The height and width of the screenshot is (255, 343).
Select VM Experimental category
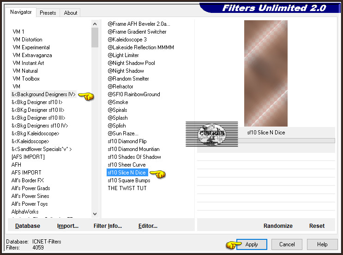[x=31, y=47]
